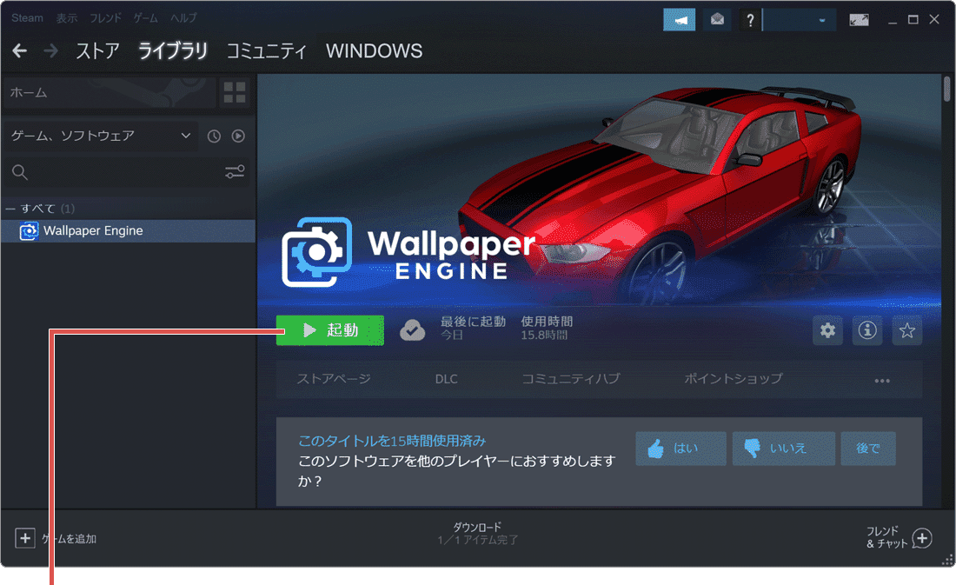Open the announcements megaphone icon
956x585 pixels.
pyautogui.click(x=680, y=20)
